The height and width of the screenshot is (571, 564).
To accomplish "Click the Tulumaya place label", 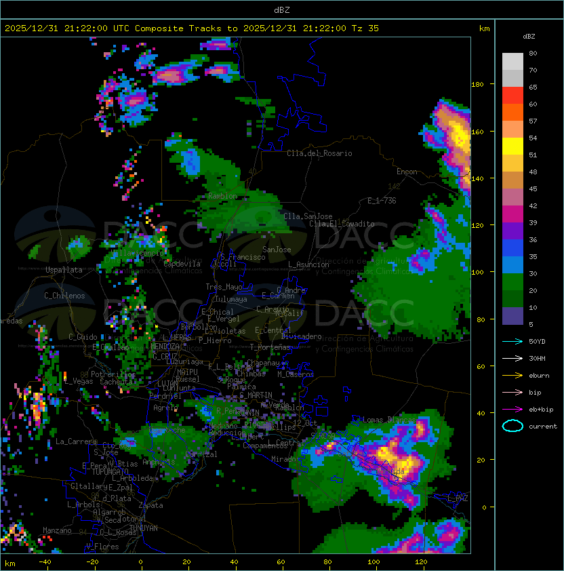I will pos(231,299).
